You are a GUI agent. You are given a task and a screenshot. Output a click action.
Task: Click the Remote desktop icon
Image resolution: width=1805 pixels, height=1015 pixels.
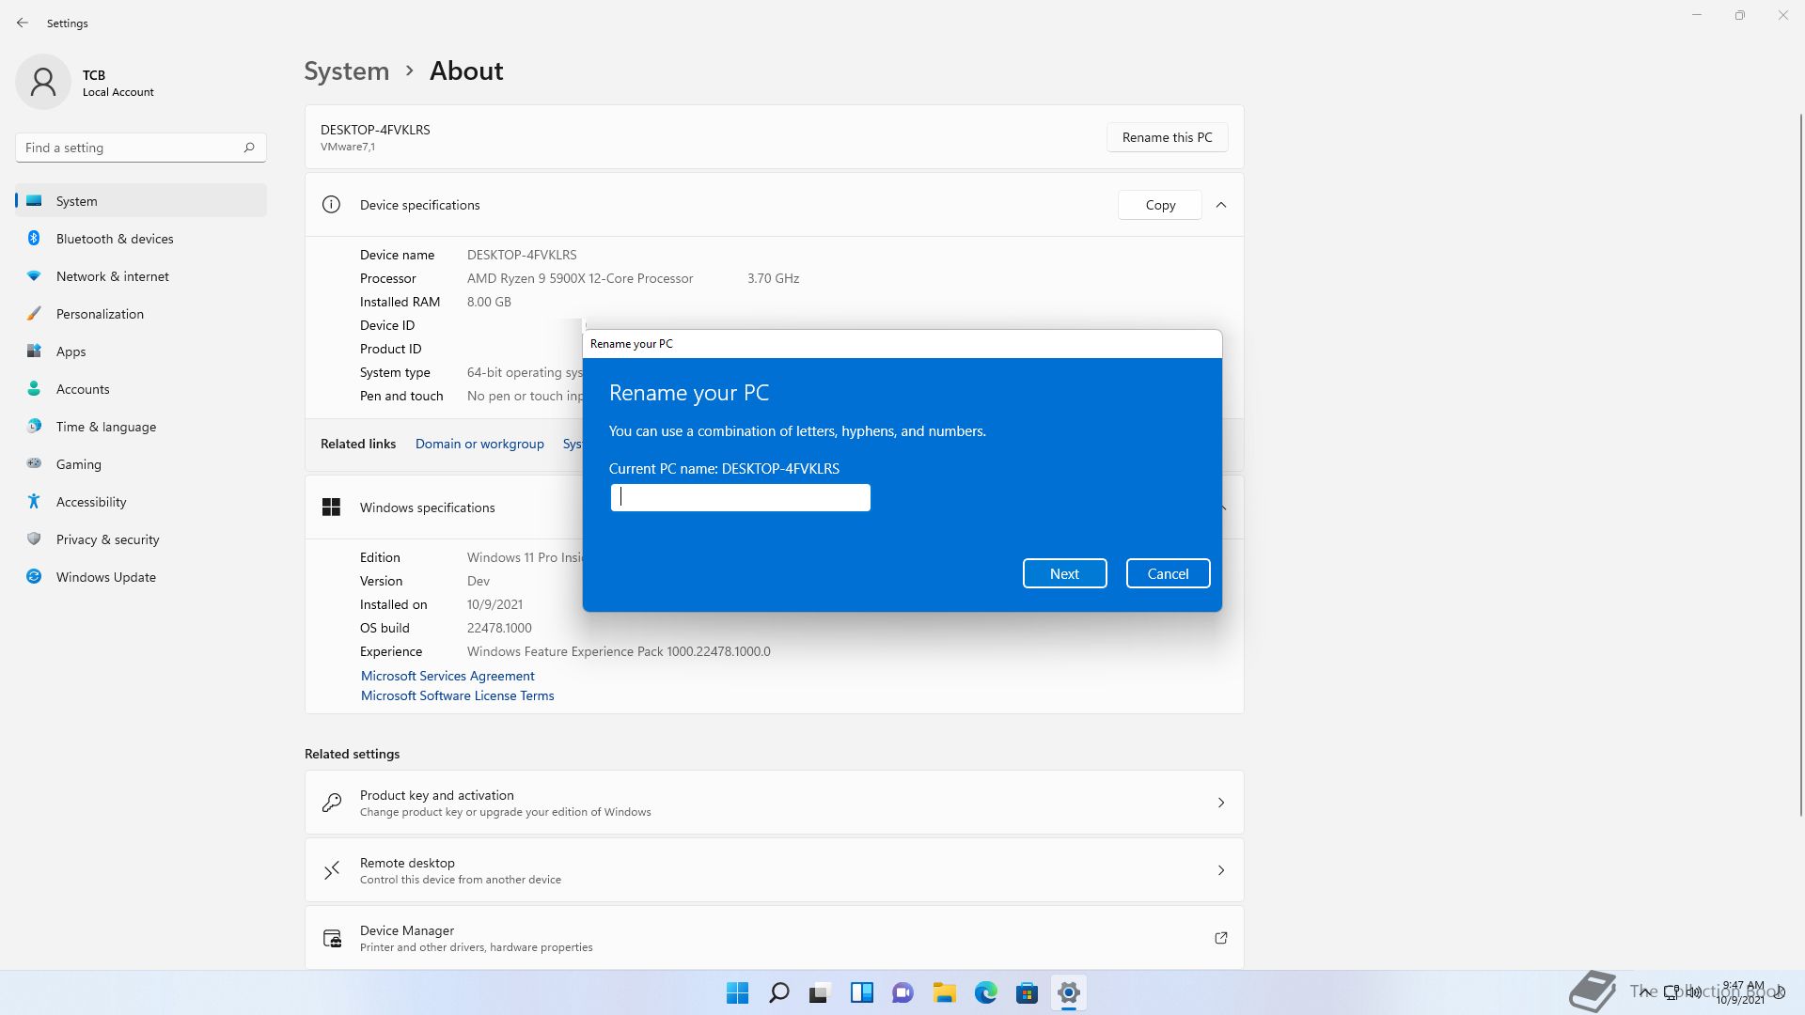click(332, 870)
